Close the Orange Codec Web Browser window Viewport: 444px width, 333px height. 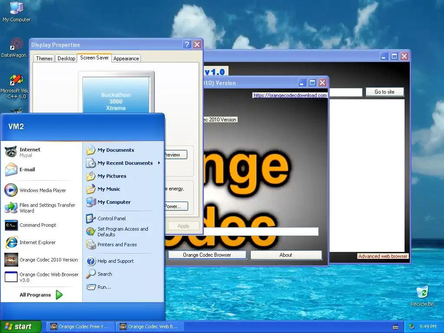[405, 56]
